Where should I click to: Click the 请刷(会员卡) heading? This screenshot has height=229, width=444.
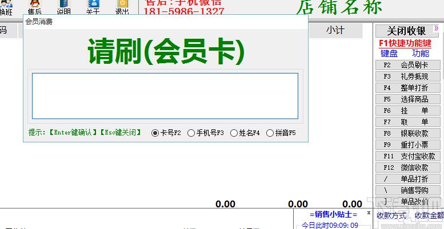[x=166, y=52]
